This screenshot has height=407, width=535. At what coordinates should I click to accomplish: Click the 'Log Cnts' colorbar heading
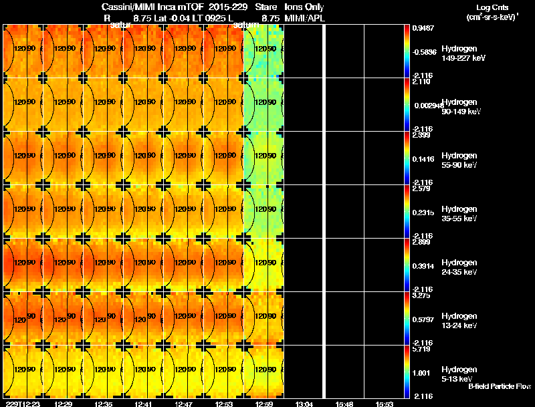click(492, 7)
